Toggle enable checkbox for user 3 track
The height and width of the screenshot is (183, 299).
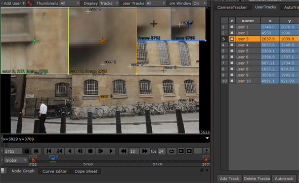pos(232,39)
